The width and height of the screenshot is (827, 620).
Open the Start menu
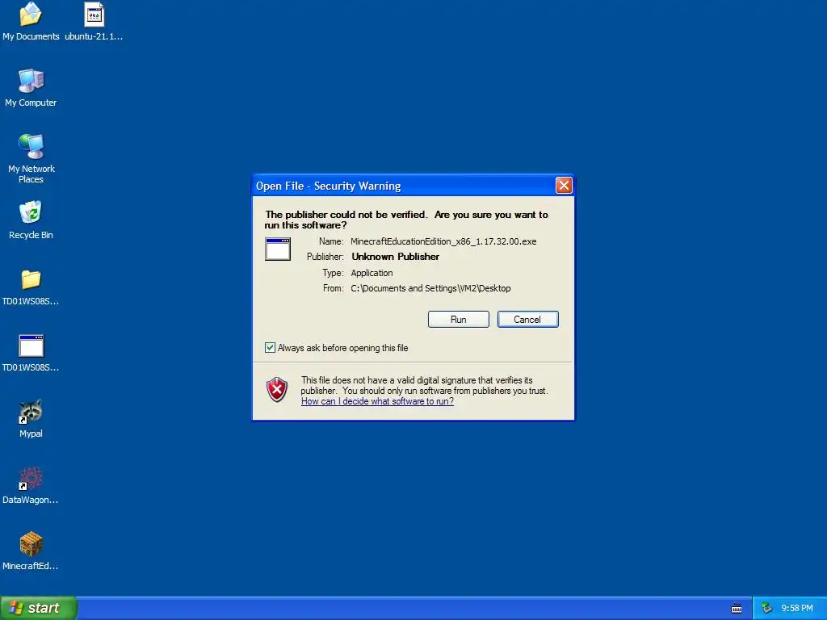(38, 608)
